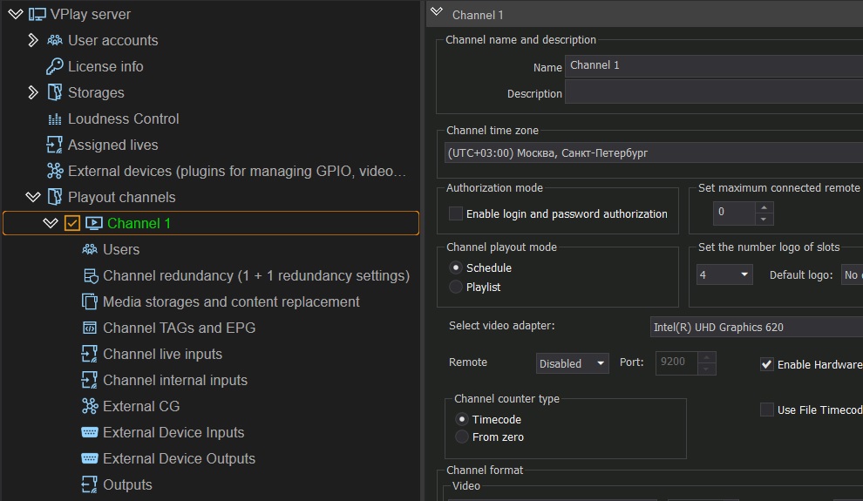Expand the User accounts node

point(33,40)
